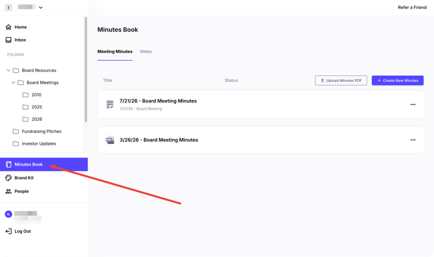Click the Title column header
This screenshot has width=434, height=257.
coord(108,80)
